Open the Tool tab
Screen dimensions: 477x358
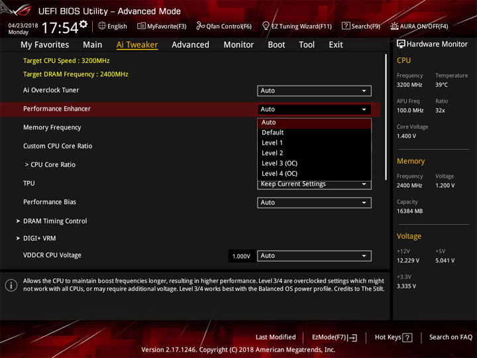pyautogui.click(x=307, y=45)
